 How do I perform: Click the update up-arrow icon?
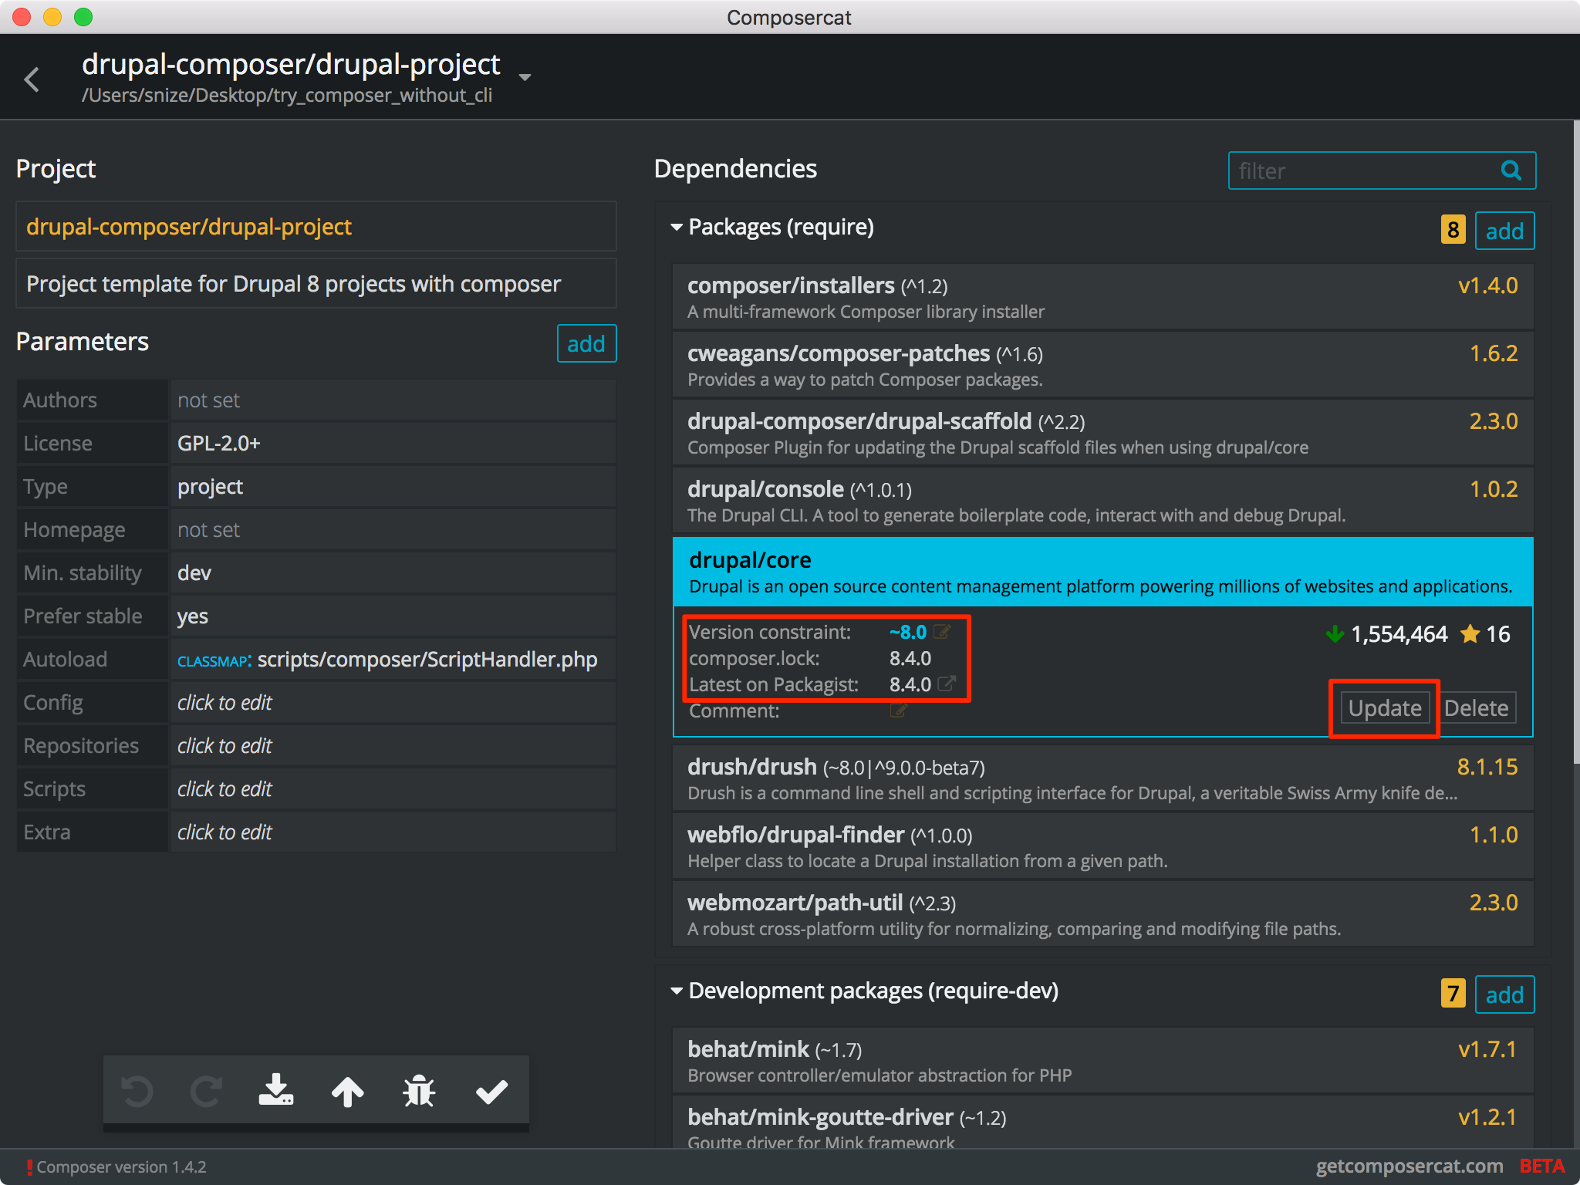click(x=347, y=1091)
